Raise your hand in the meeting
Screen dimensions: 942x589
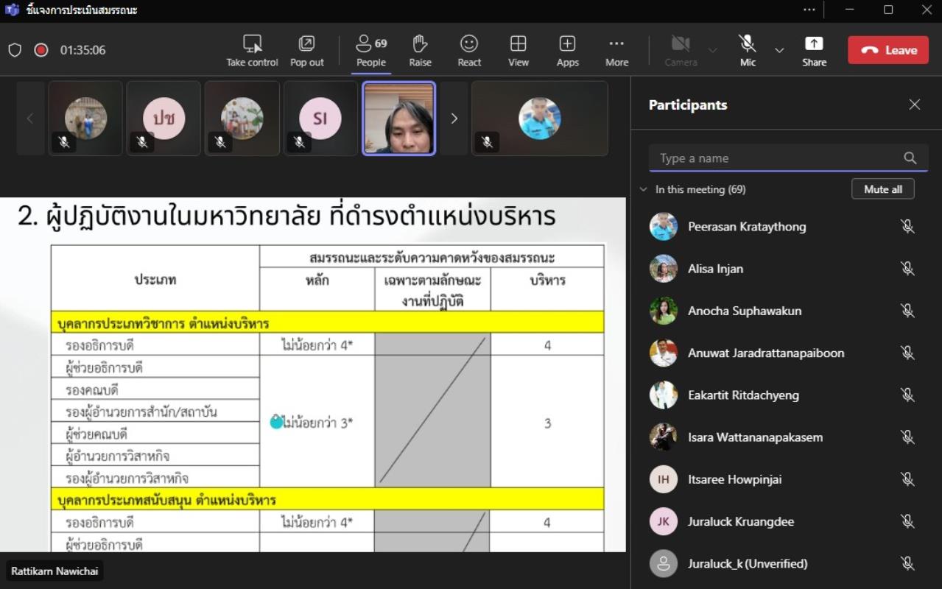coord(420,43)
